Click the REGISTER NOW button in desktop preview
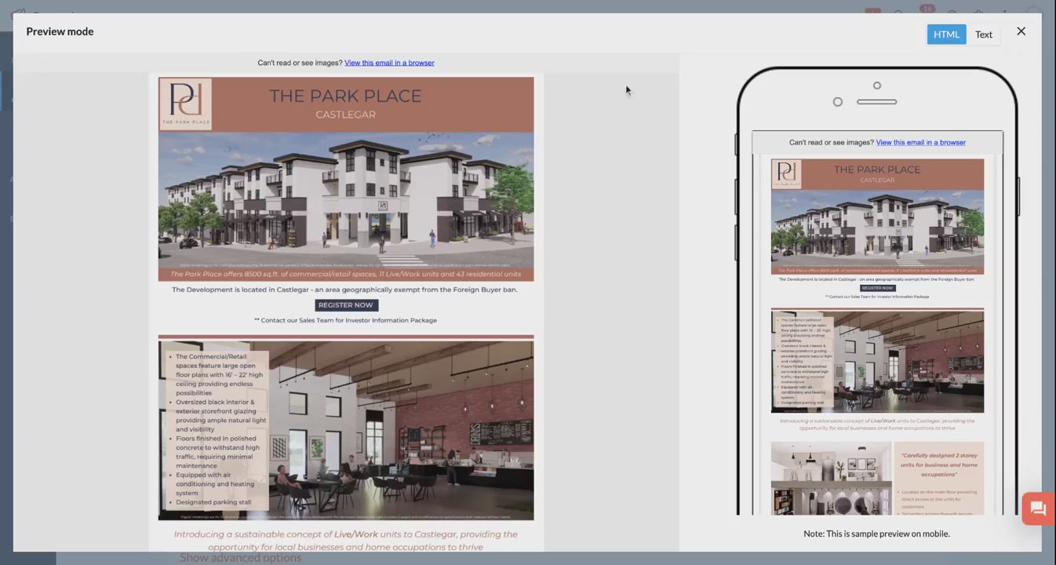1056x565 pixels. (346, 304)
